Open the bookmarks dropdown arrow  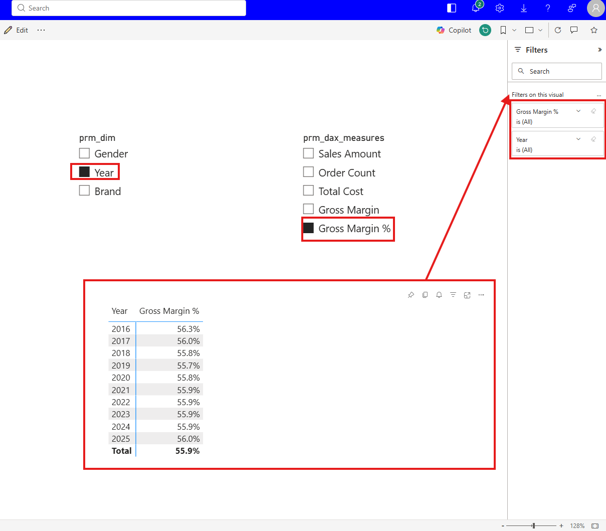[514, 30]
